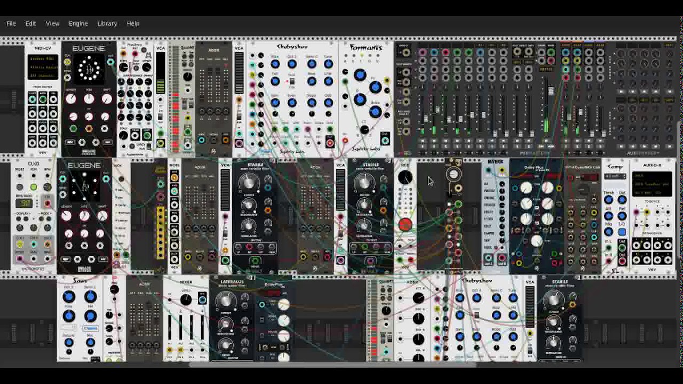Click the V/OCT output port on MIDI-CV

coord(33,99)
